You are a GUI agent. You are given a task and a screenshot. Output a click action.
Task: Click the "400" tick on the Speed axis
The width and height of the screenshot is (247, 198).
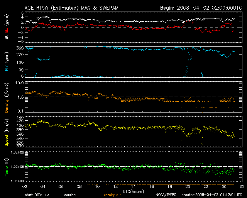tap(20, 126)
